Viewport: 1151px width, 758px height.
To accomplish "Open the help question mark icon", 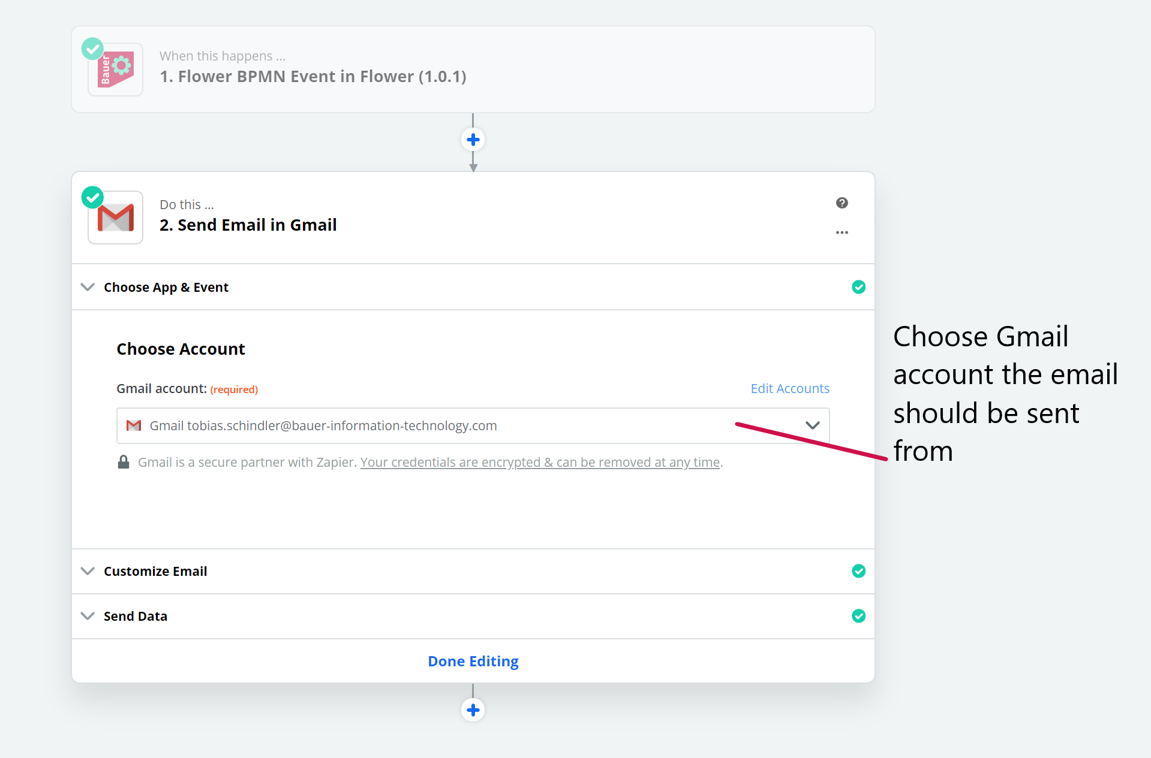I will 842,203.
